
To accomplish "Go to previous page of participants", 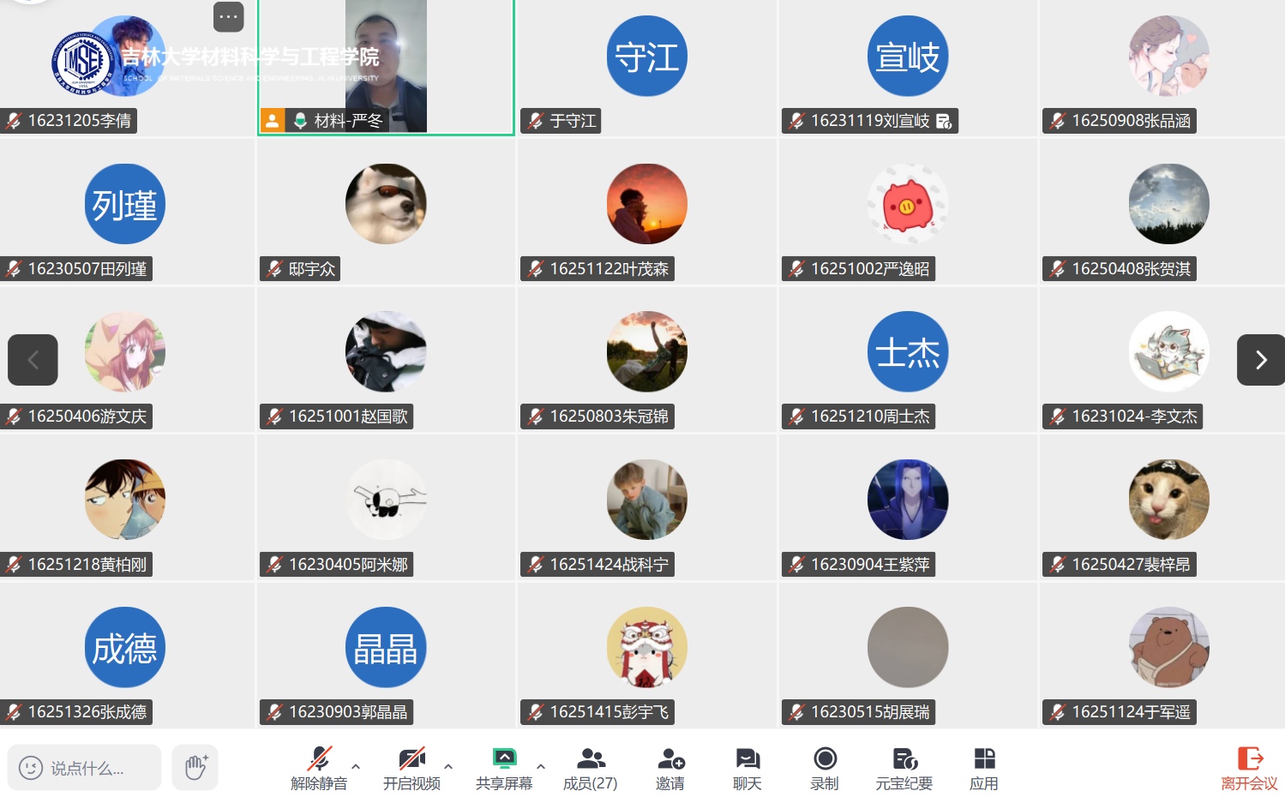I will (33, 360).
